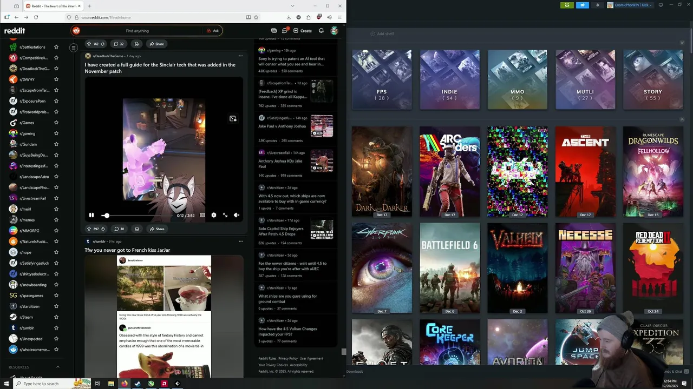Upvote the top post showing 142
The image size is (693, 389).
(x=89, y=44)
